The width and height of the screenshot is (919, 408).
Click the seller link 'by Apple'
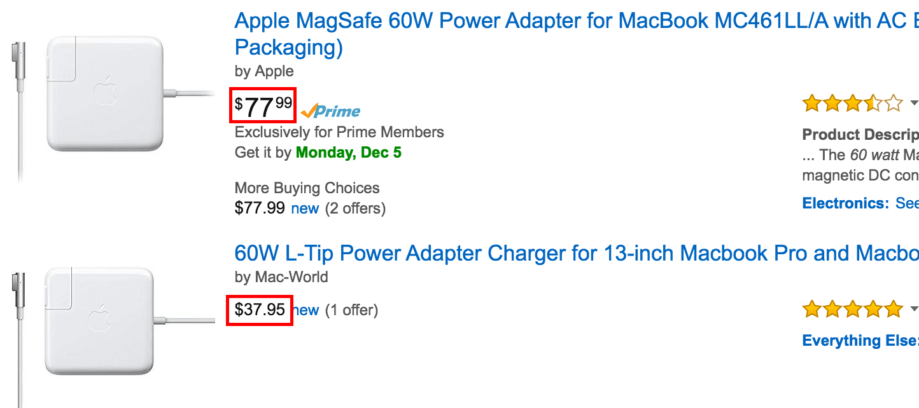(264, 71)
